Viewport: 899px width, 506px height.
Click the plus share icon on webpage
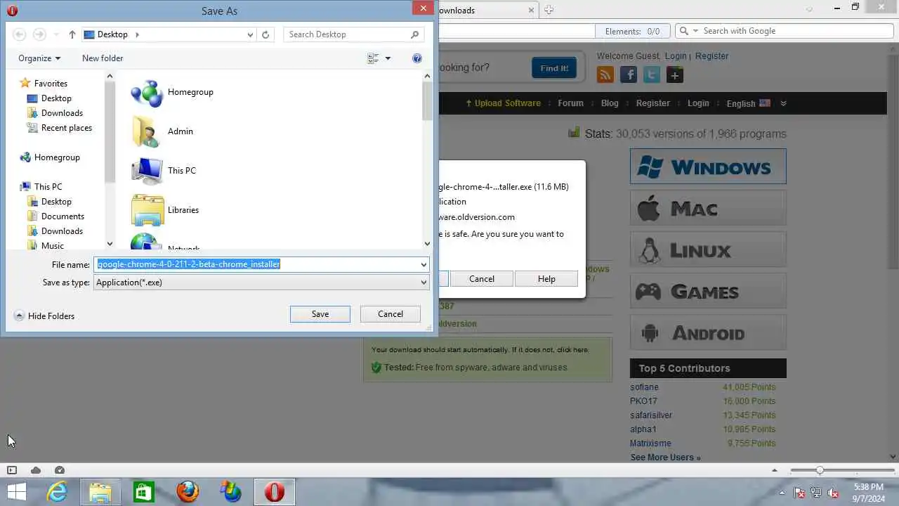[675, 74]
